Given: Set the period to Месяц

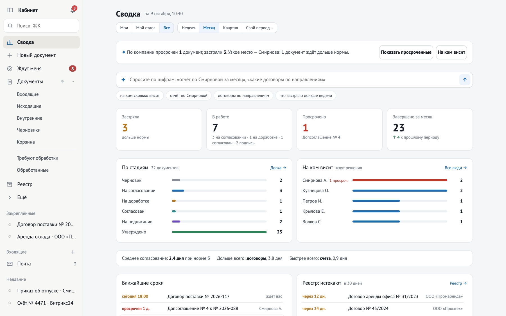Looking at the screenshot, I should [x=209, y=28].
